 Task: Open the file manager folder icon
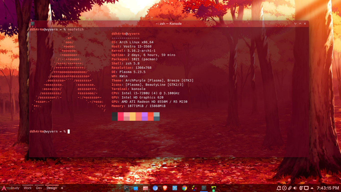click(x=146, y=188)
